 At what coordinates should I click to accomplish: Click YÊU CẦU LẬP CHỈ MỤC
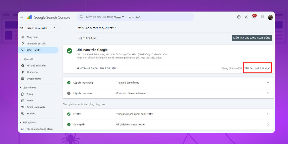point(257,68)
